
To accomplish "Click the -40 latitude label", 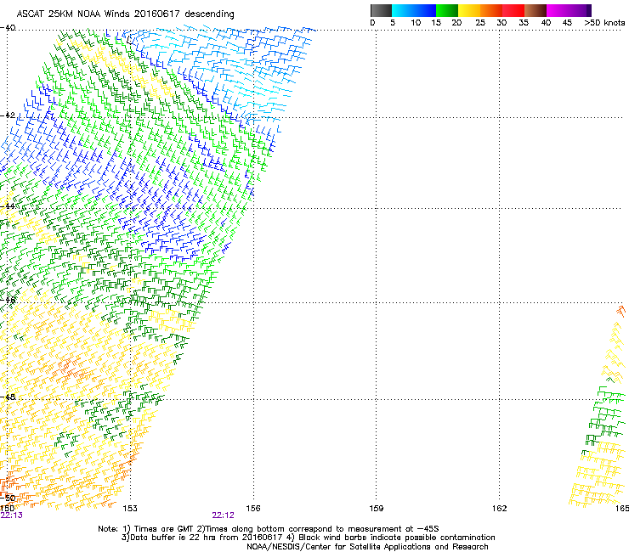I will (8, 28).
